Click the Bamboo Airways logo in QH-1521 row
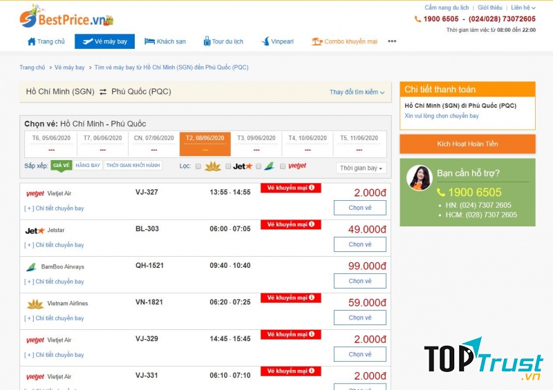Image resolution: width=553 pixels, height=390 pixels. point(31,267)
